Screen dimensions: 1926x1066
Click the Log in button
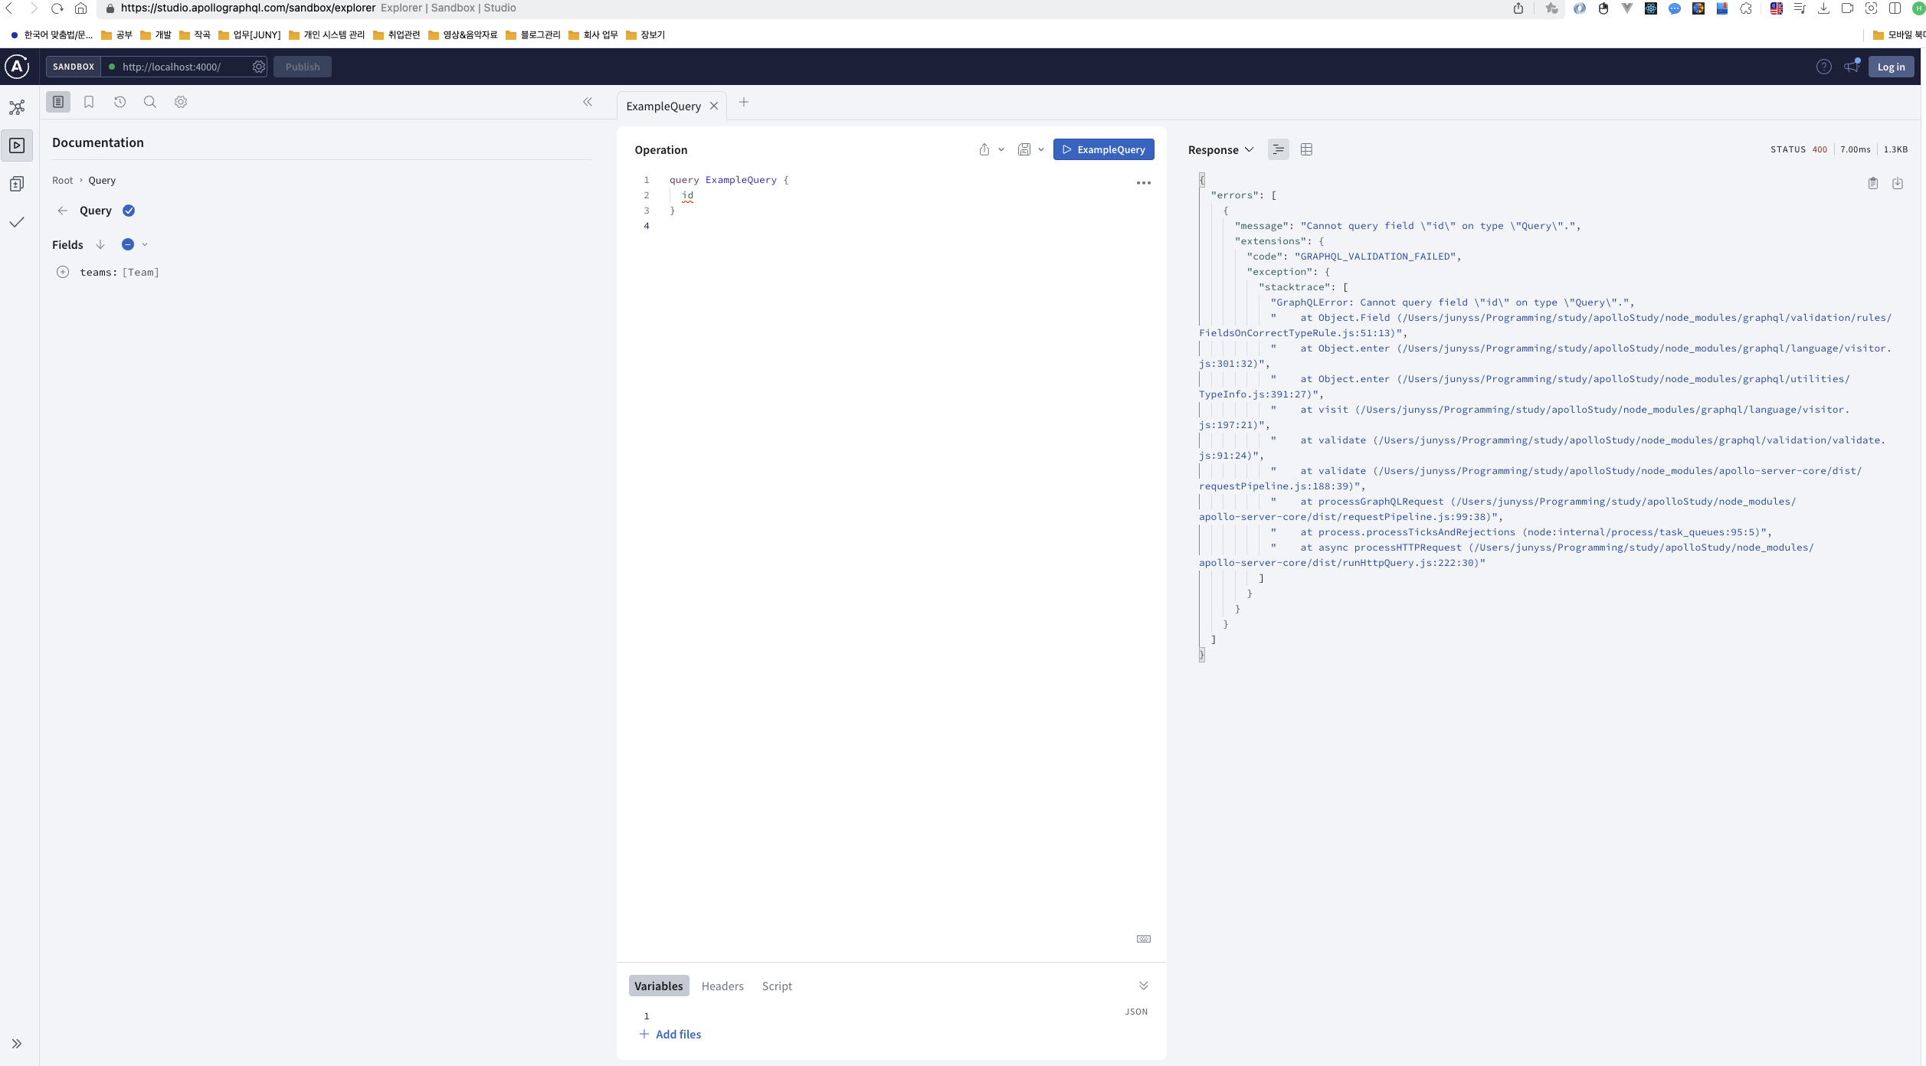(1891, 67)
